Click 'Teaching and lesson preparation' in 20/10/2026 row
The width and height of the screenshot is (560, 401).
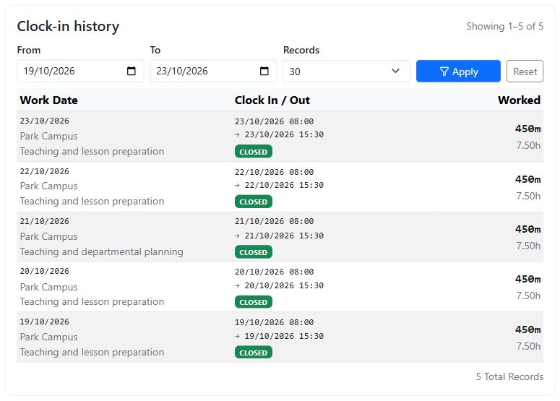(x=92, y=301)
